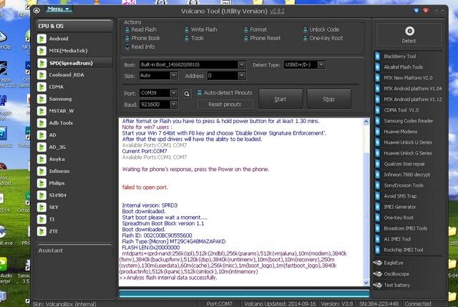
Task: Open Huawei Unlock U Series tool
Action: coord(408,142)
